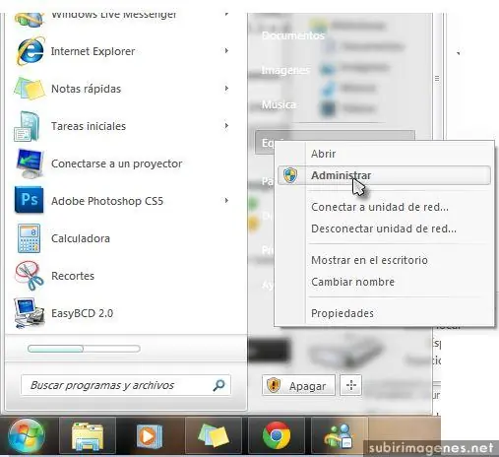The width and height of the screenshot is (499, 457).
Task: Expand the Windows Live Messenger submenu arrow
Action: pyautogui.click(x=226, y=15)
